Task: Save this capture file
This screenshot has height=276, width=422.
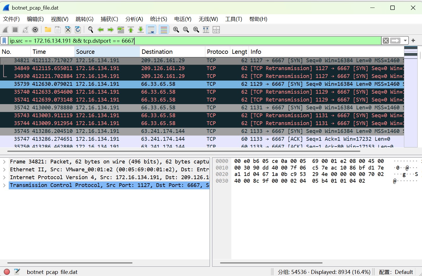Action: (x=58, y=30)
